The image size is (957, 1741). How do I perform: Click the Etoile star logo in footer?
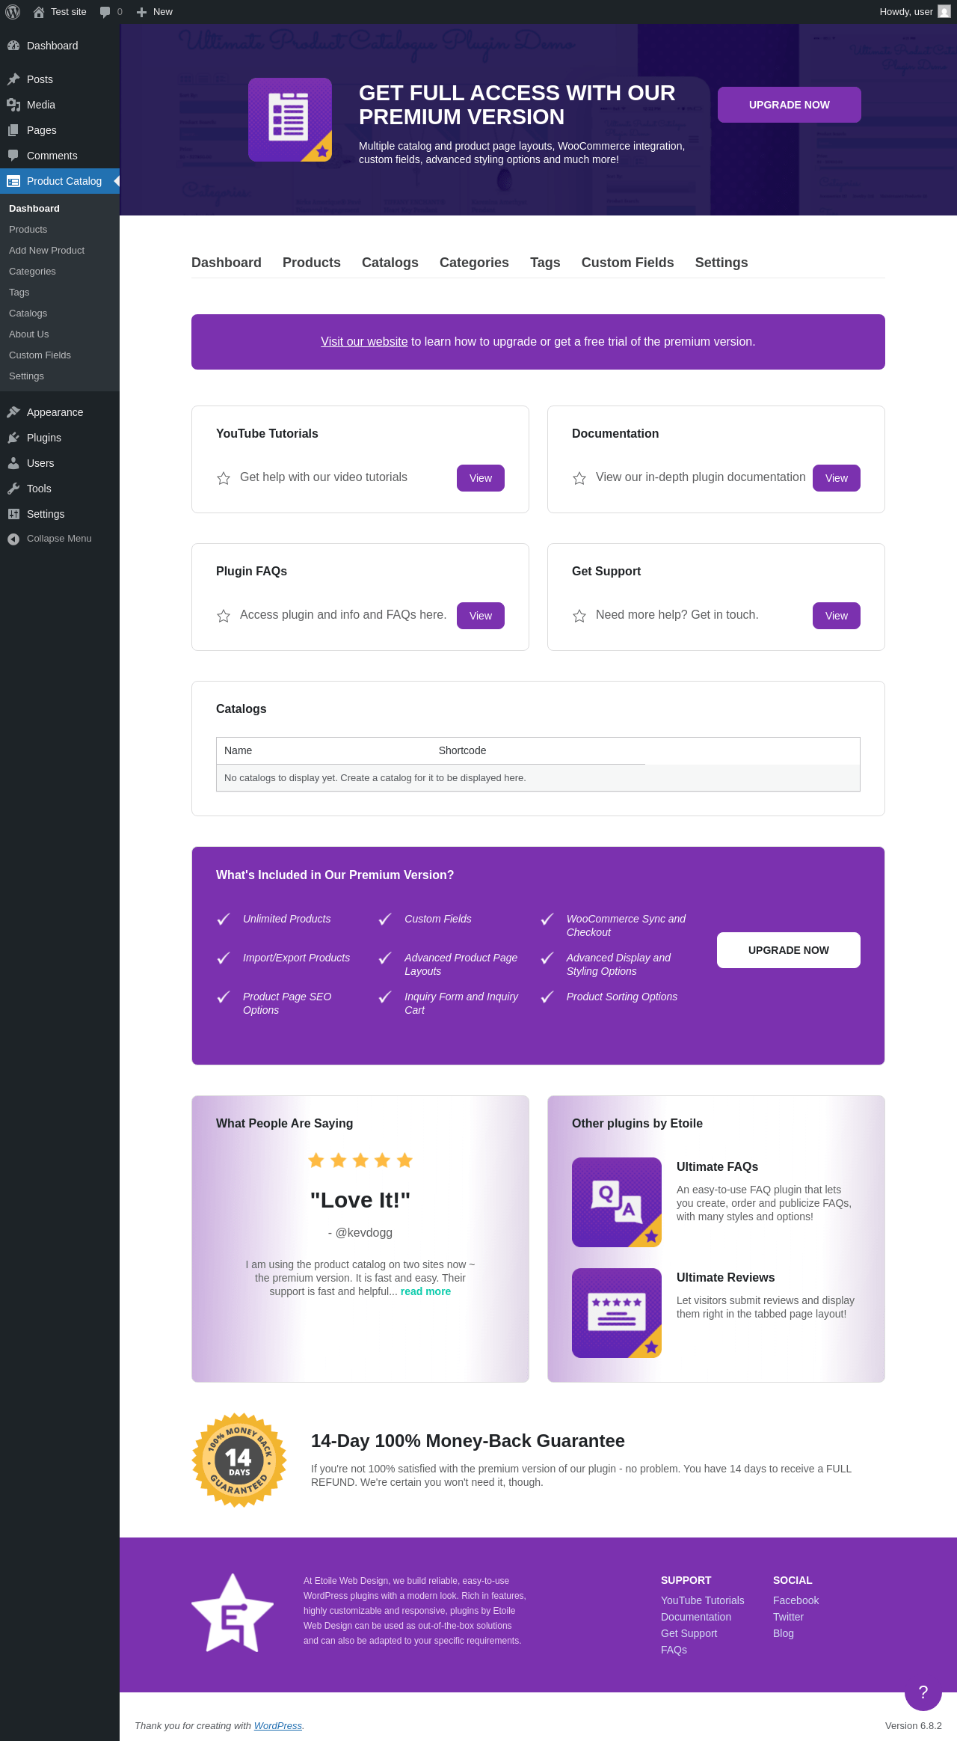tap(233, 1612)
